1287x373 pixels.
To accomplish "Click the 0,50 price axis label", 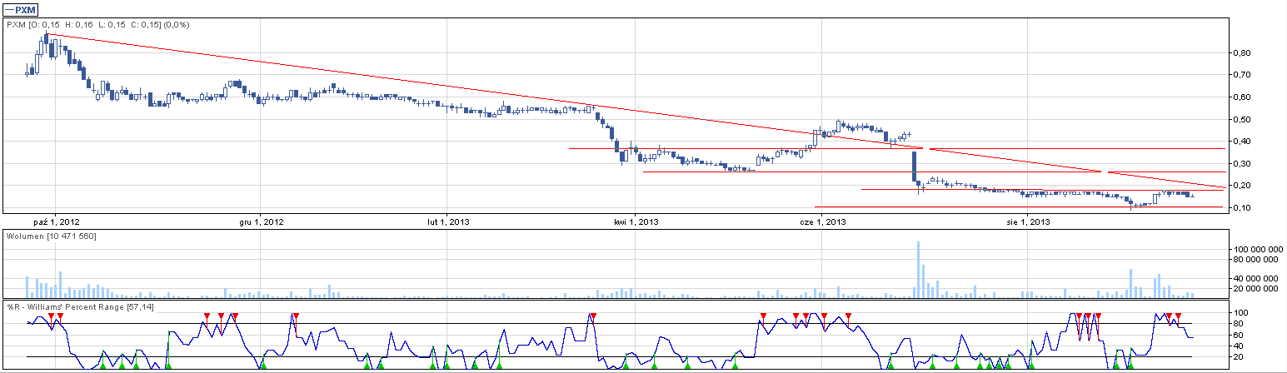I will pos(1241,119).
